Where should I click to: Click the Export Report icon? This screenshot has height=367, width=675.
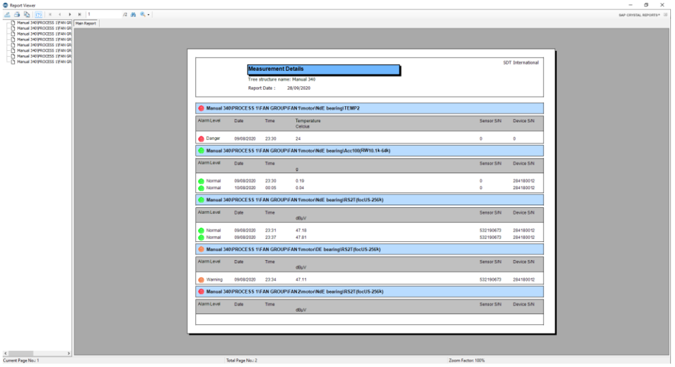tap(7, 14)
